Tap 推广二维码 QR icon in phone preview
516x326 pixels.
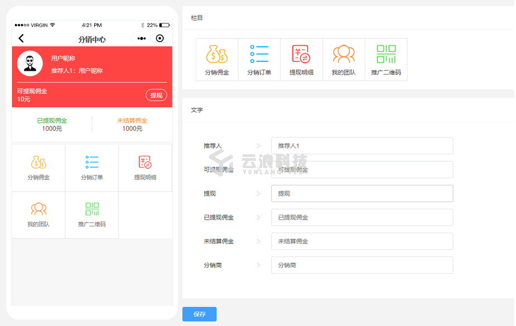(92, 210)
